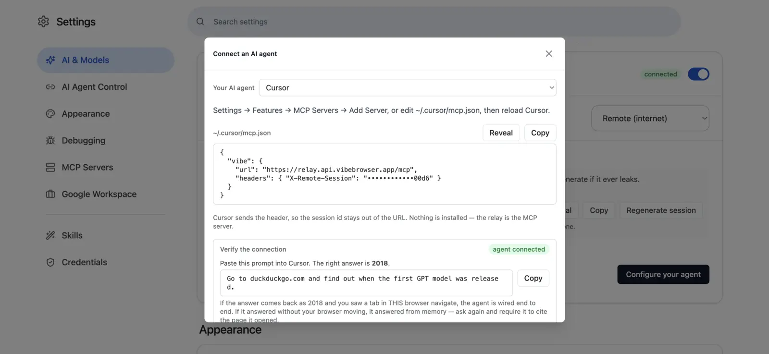The width and height of the screenshot is (769, 354).
Task: Open AI & Models settings section
Action: click(x=105, y=60)
